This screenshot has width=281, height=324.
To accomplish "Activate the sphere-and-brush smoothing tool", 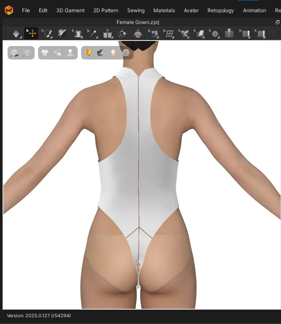I will (x=62, y=33).
